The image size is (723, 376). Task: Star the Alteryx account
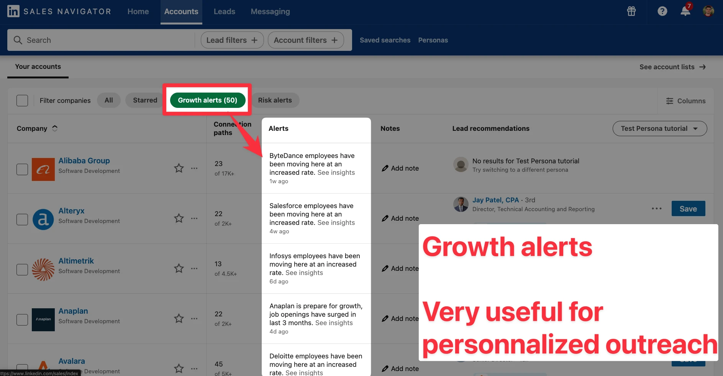coord(179,218)
